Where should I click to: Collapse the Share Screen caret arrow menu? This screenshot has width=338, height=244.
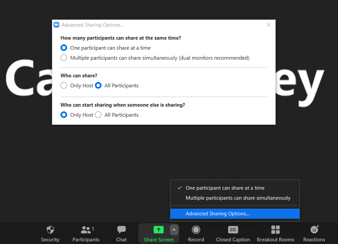pos(174,230)
